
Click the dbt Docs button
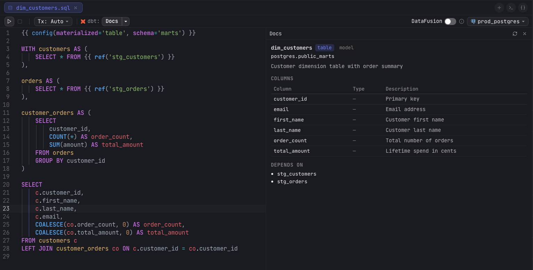(112, 22)
